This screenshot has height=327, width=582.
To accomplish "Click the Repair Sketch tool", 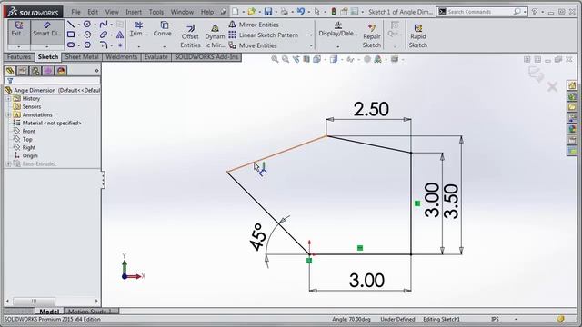I will (x=372, y=36).
